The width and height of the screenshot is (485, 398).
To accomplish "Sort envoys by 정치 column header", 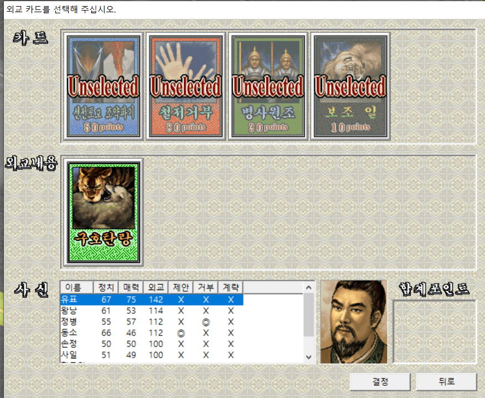I will click(106, 287).
